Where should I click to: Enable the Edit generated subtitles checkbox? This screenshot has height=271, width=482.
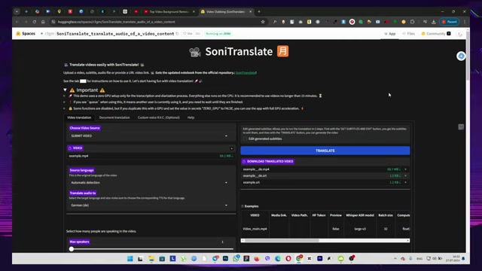[245, 139]
